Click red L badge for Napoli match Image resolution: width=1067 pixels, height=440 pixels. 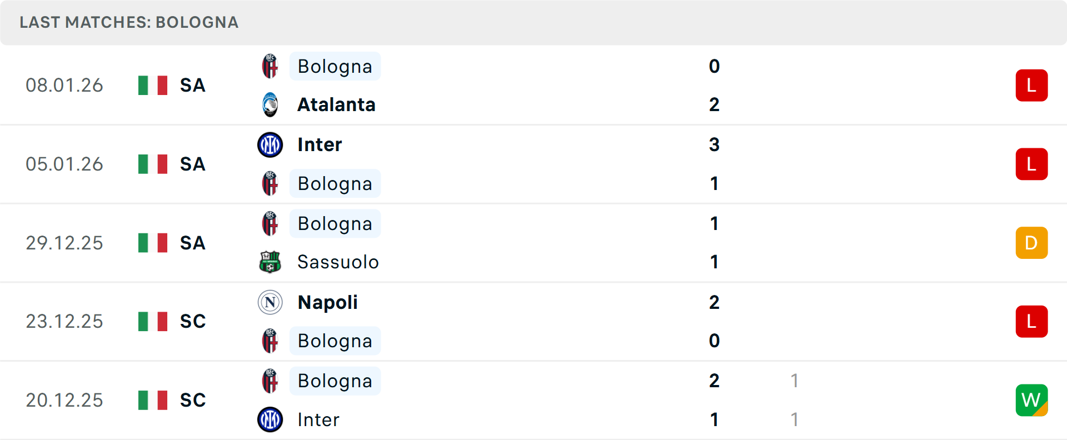[1031, 322]
